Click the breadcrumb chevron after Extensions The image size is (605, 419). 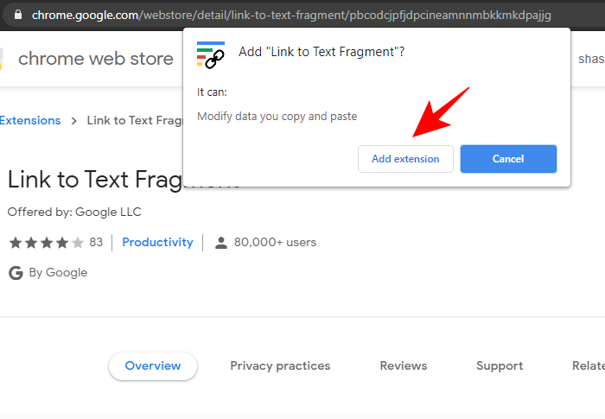[x=74, y=121]
